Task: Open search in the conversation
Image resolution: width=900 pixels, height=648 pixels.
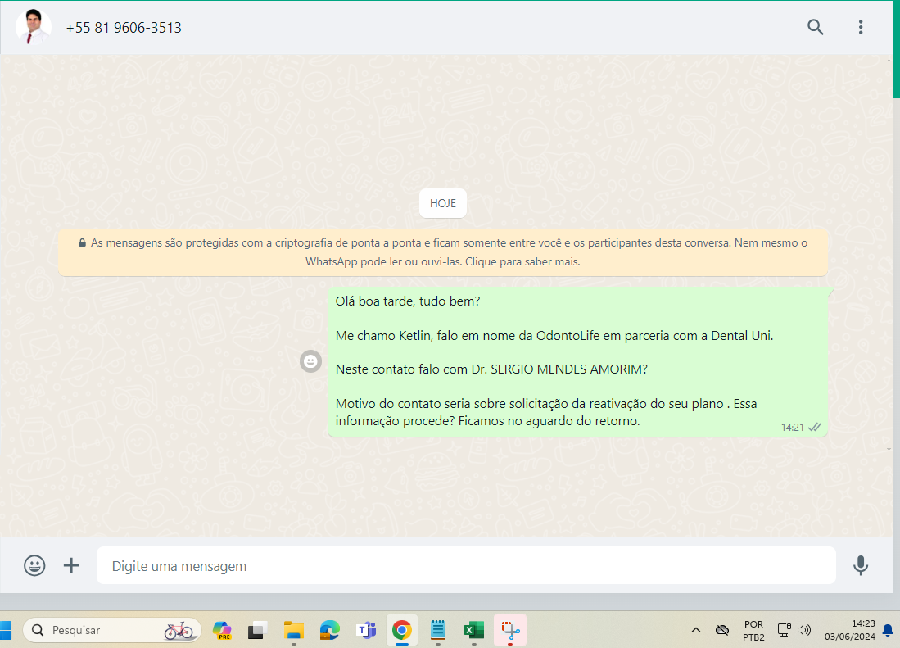Action: [815, 27]
